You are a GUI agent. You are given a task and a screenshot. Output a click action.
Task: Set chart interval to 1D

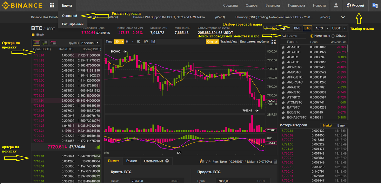click(x=138, y=41)
